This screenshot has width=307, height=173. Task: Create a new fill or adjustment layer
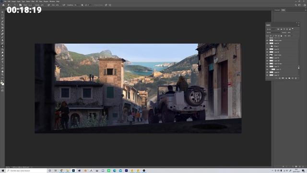286,78
